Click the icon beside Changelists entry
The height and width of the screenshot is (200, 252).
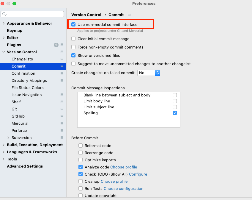[62, 59]
